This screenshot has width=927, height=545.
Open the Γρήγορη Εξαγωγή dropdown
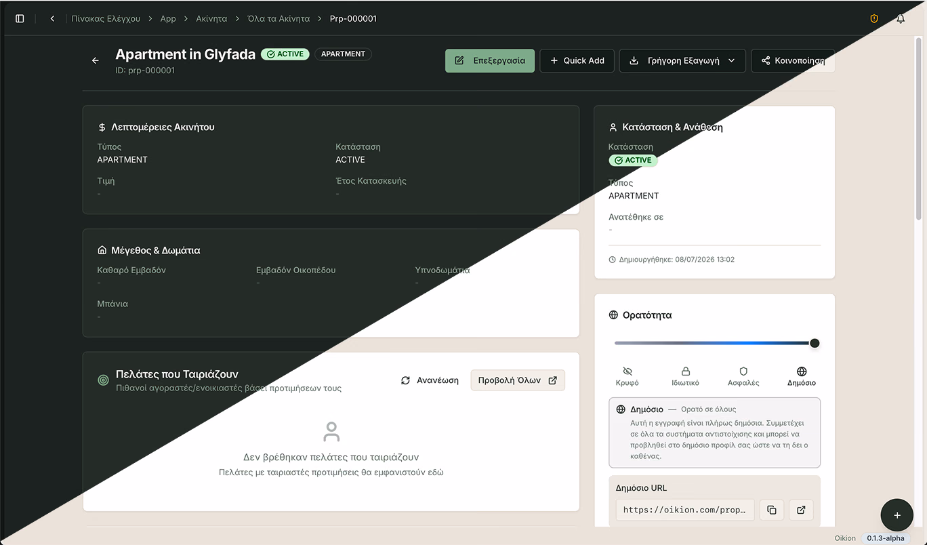coord(682,60)
